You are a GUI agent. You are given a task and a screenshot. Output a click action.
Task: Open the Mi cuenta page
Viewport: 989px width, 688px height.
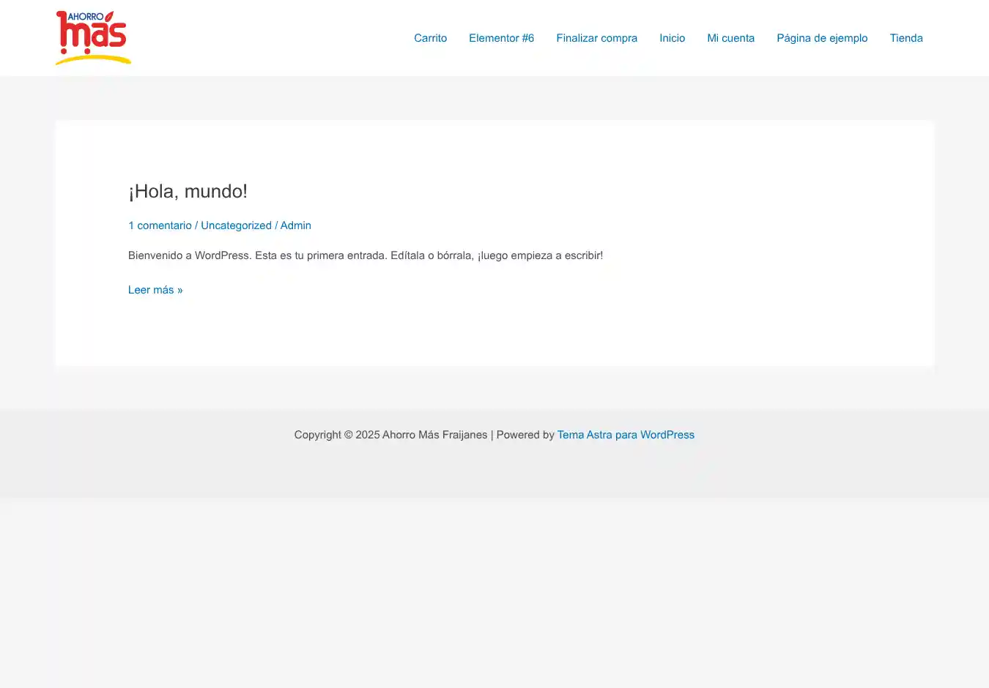tap(730, 38)
